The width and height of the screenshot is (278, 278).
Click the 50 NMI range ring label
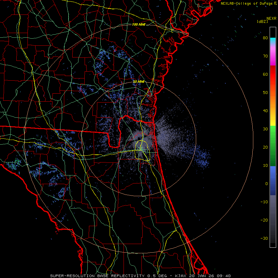tap(139, 82)
